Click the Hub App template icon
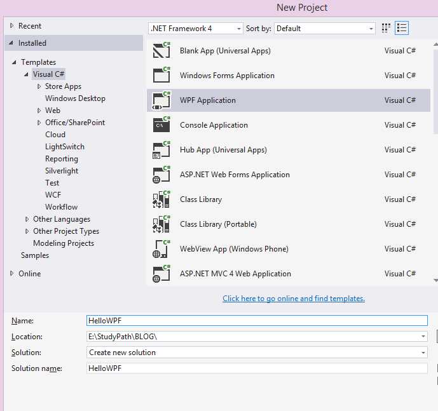 [161, 150]
